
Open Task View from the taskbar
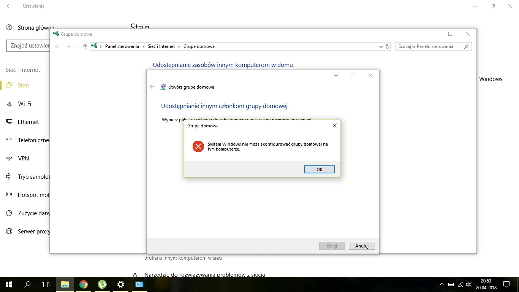46,284
